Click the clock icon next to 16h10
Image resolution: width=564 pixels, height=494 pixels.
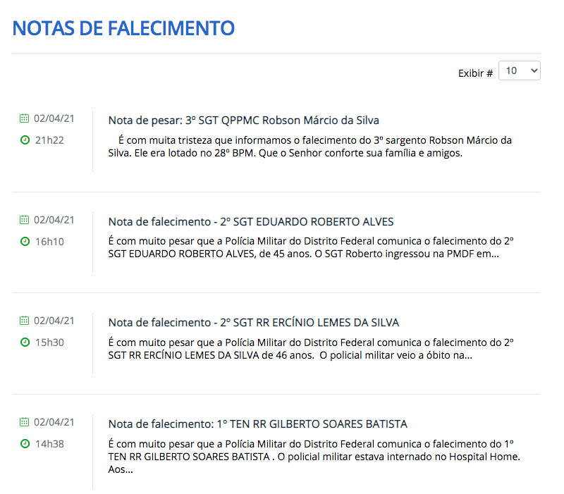25,241
